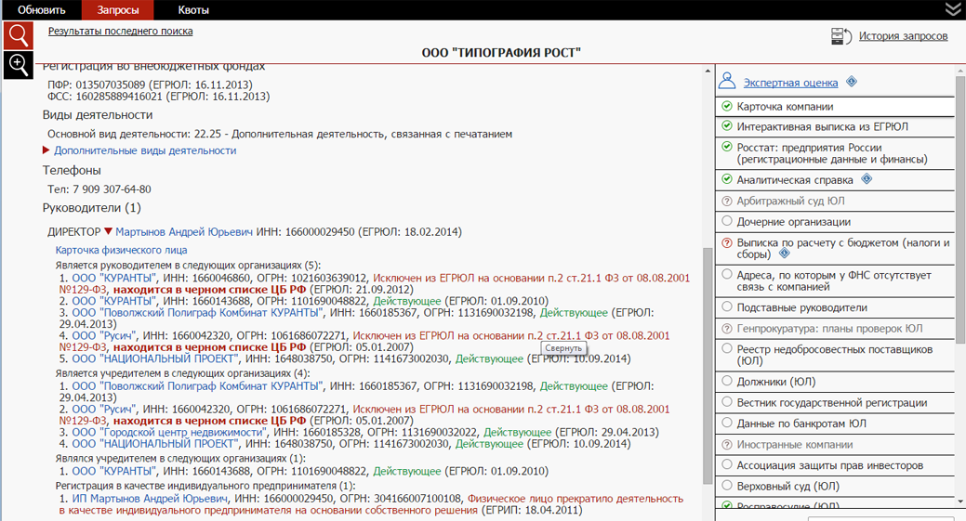Select radio for Вестник государственной регистрации

point(727,402)
